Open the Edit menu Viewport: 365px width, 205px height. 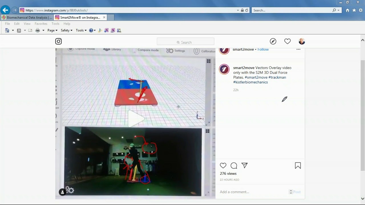tap(17, 24)
